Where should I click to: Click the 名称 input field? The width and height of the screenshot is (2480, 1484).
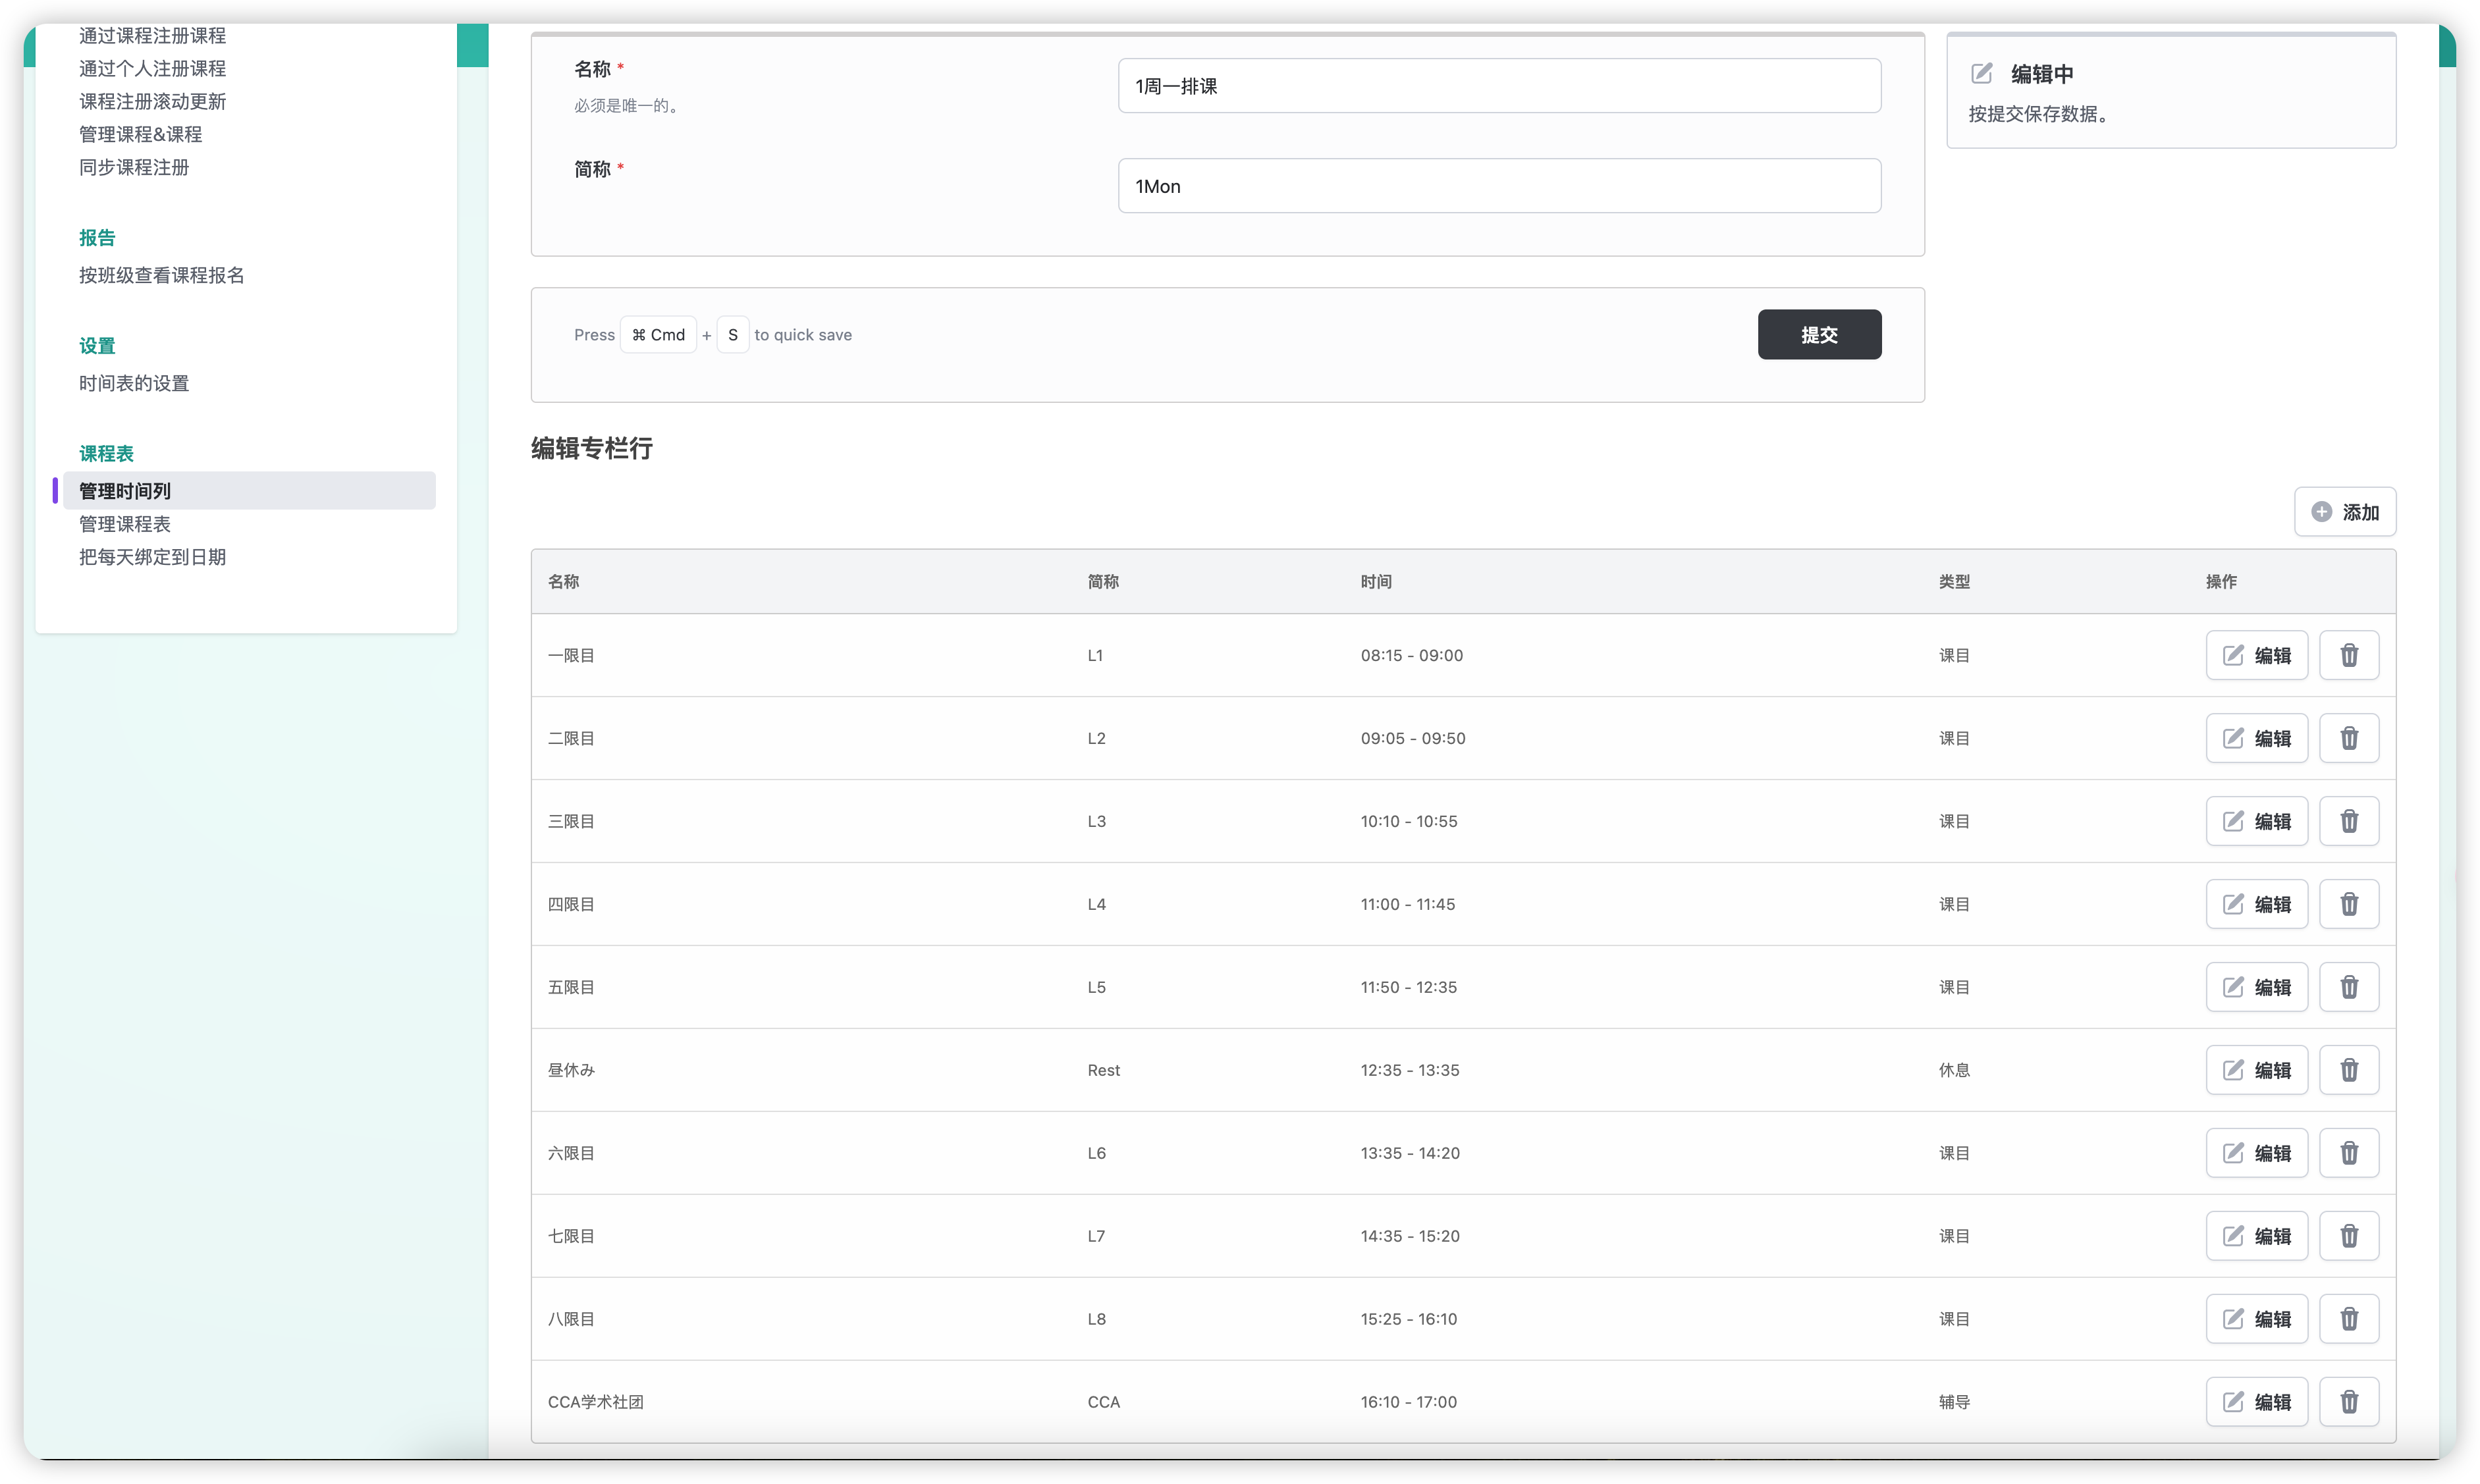click(x=1498, y=86)
